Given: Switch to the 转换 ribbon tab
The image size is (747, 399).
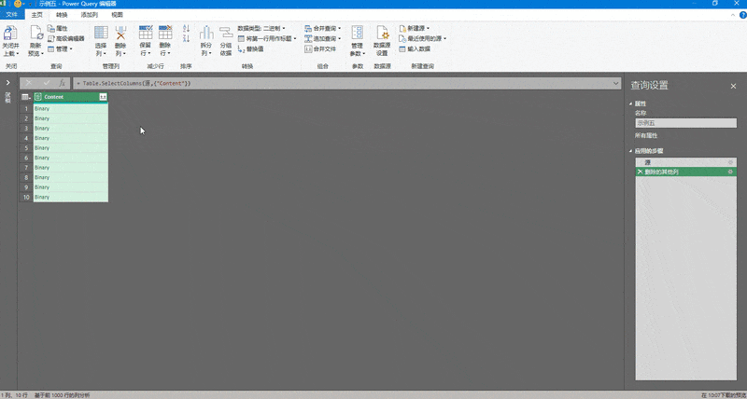Looking at the screenshot, I should coord(62,15).
